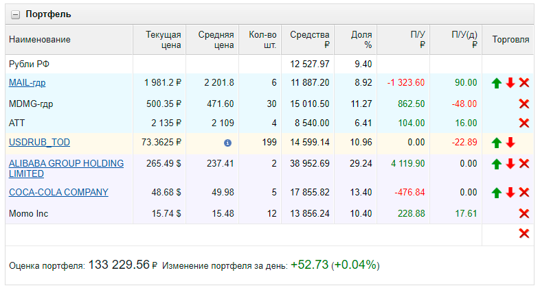This screenshot has height=288, width=540.
Task: Click Alibaba profit value 4 119.90
Action: [x=408, y=164]
